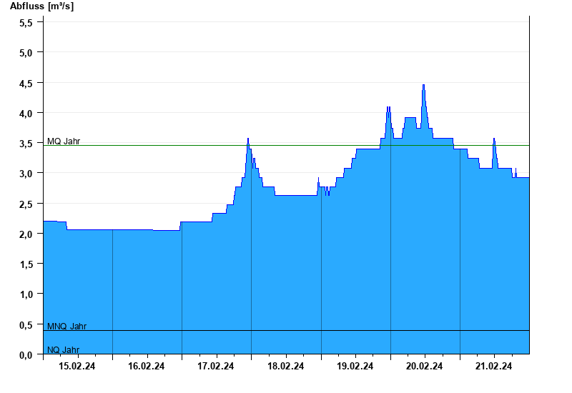Click the y-axis value 0,5

26,325
